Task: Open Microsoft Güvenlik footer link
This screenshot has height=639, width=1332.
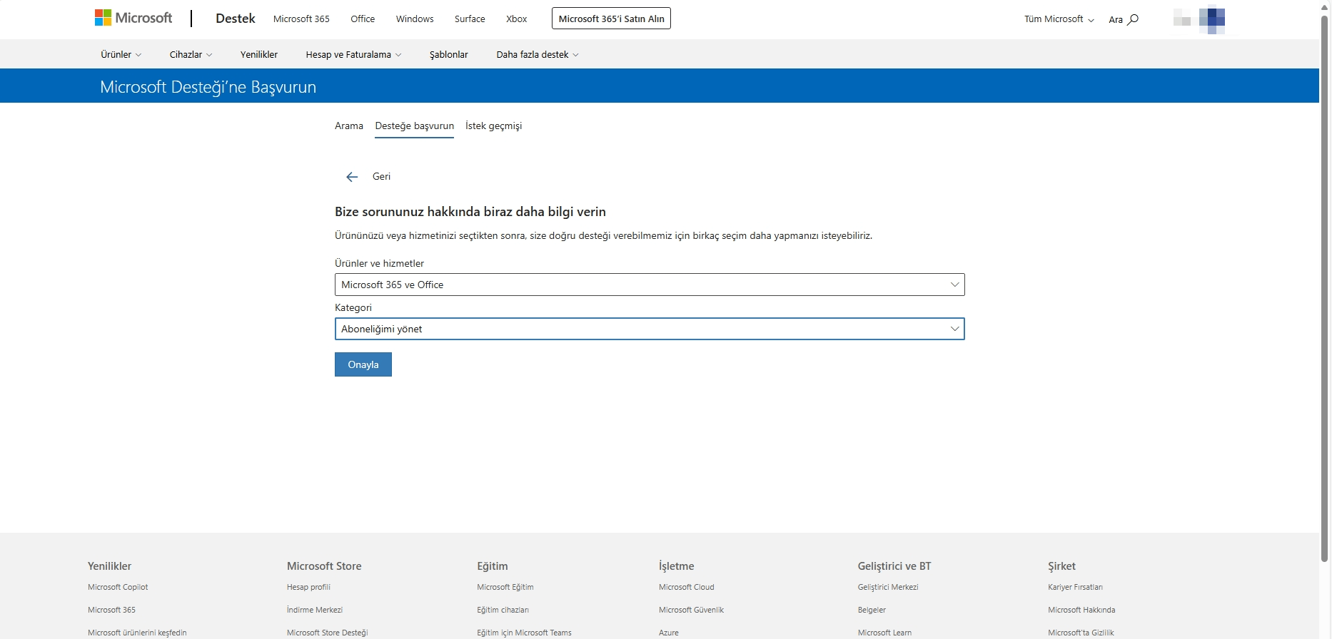Action: coord(692,610)
